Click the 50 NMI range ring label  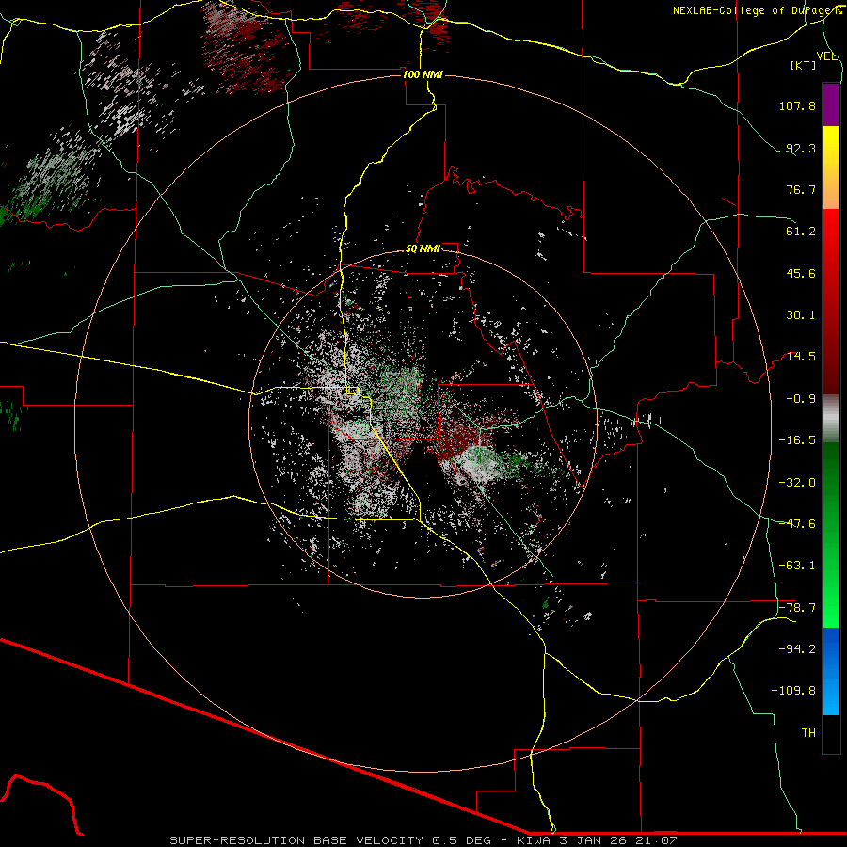point(423,249)
